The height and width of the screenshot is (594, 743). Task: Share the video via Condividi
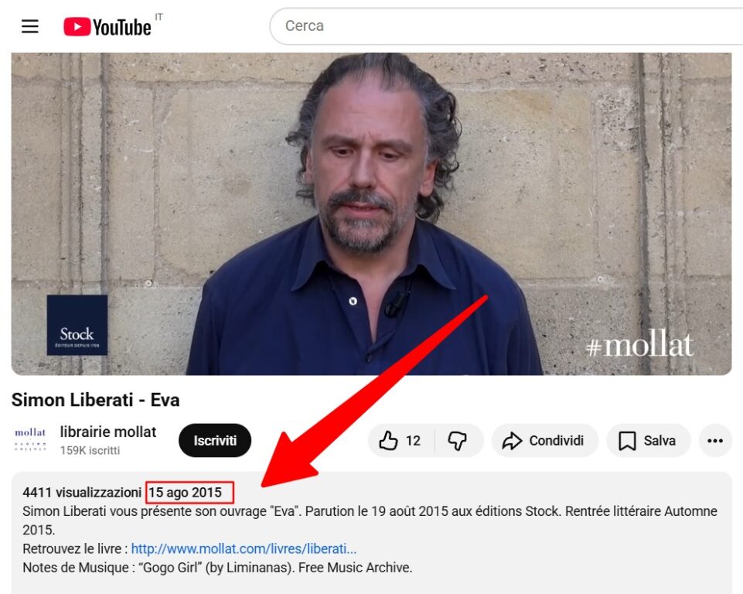coord(544,440)
